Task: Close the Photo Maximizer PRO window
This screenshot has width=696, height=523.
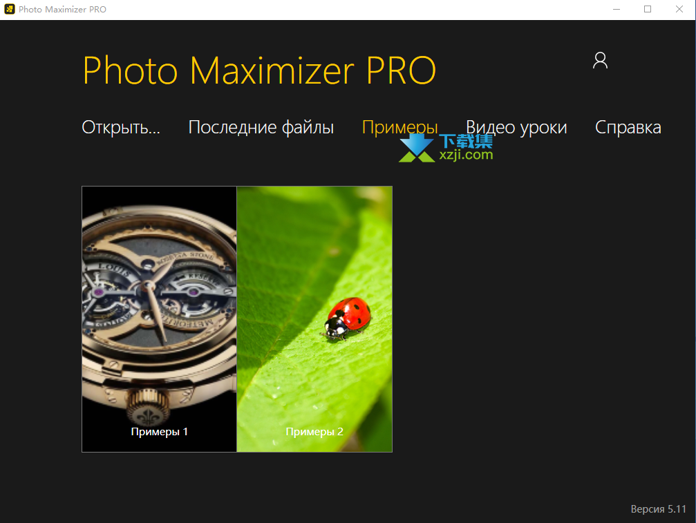Action: [x=679, y=9]
